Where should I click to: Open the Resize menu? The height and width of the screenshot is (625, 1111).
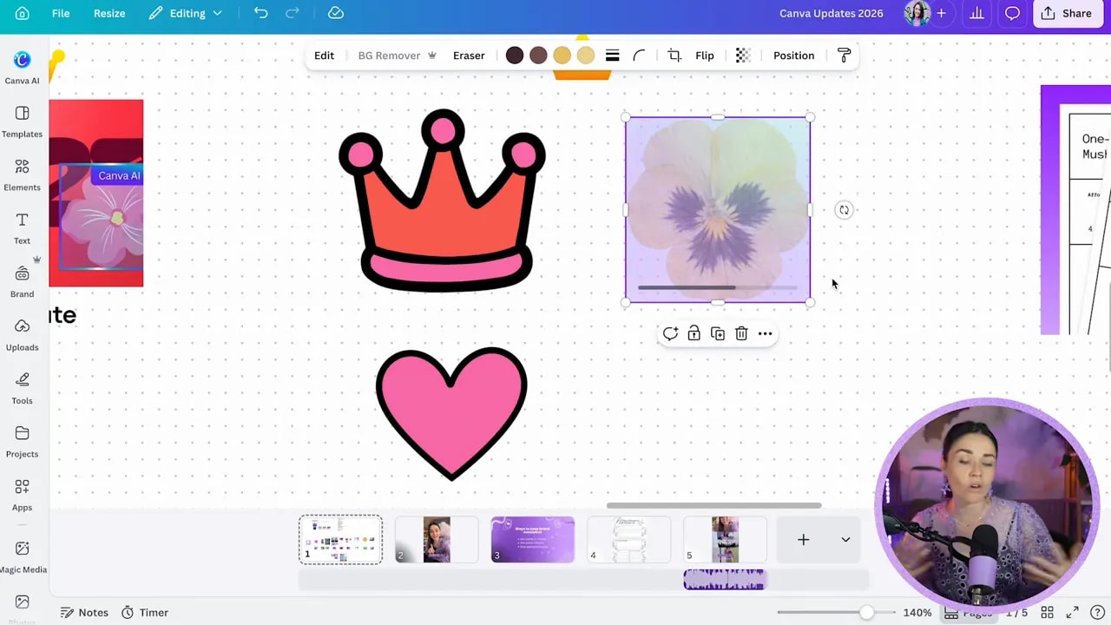[x=109, y=13]
